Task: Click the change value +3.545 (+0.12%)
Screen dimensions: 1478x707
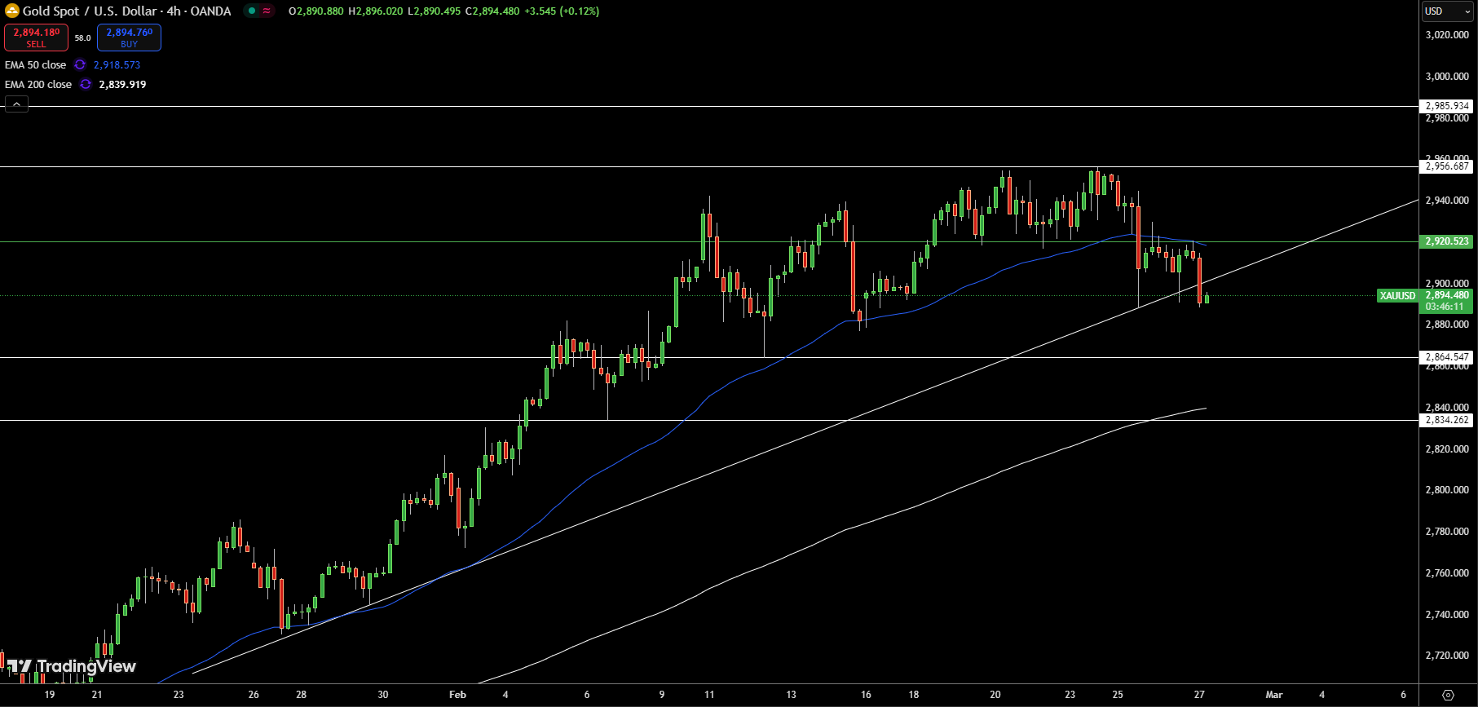Action: [x=562, y=11]
